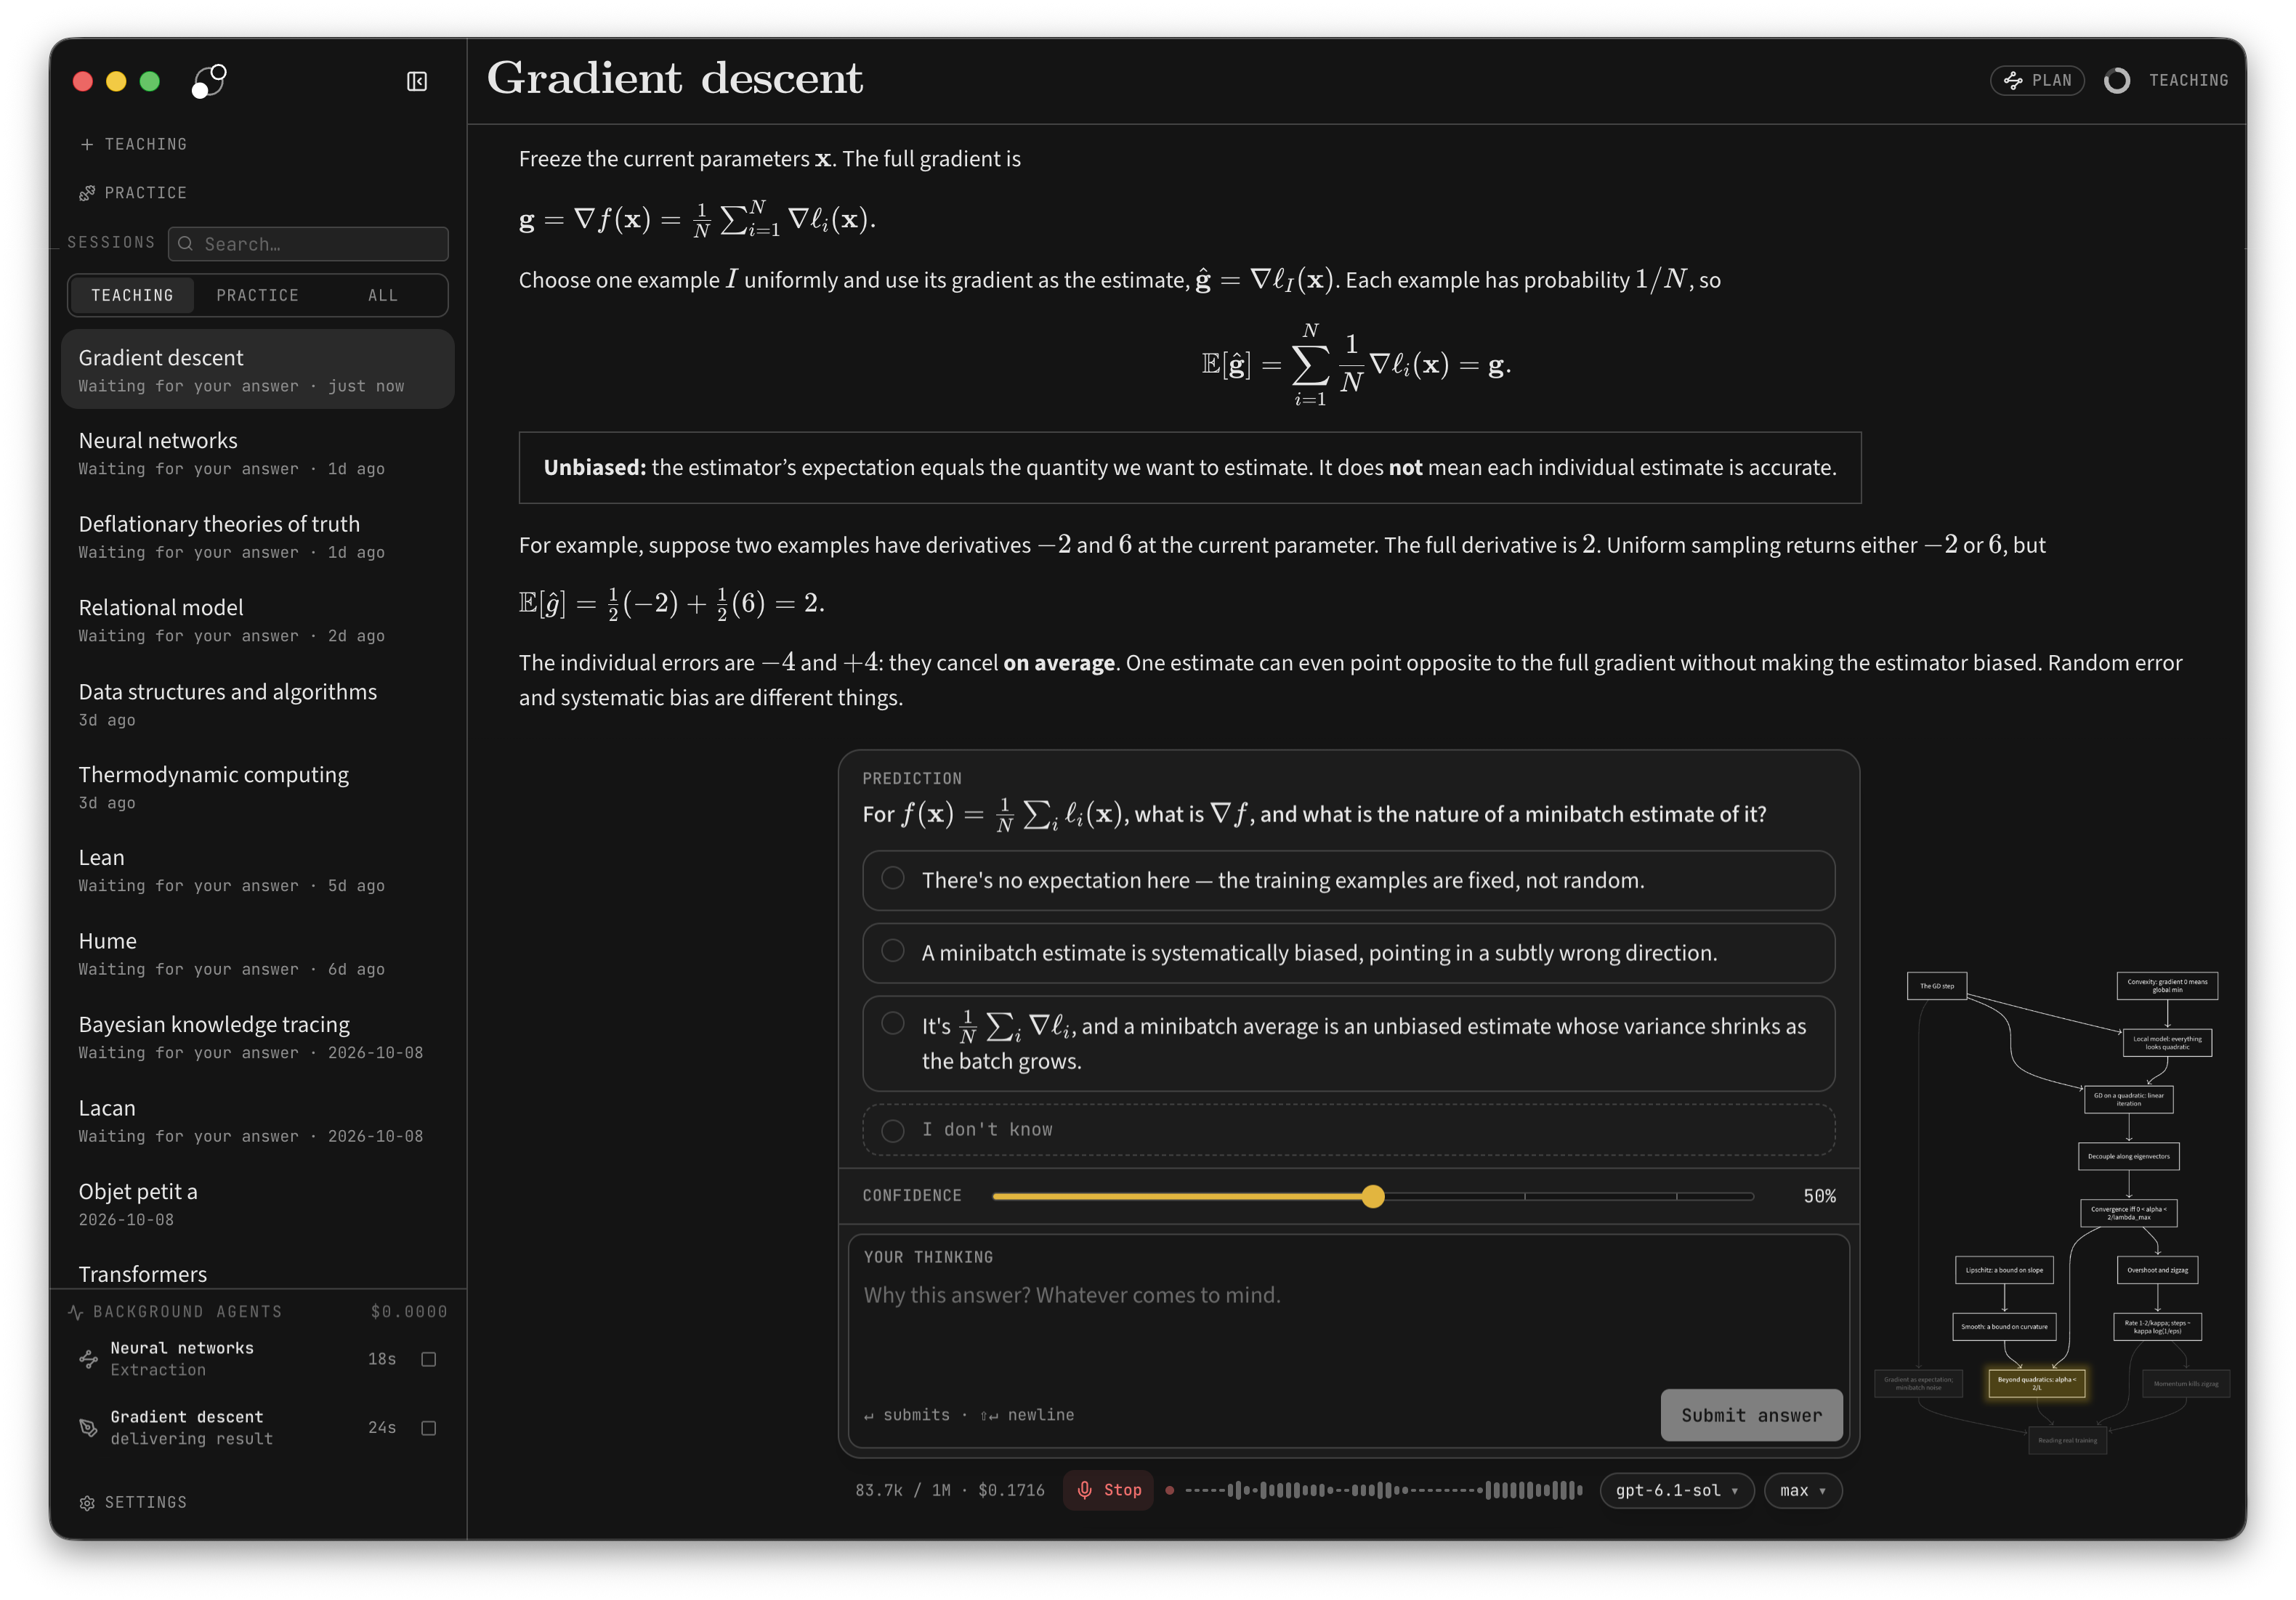Click the app logo icon

(x=209, y=81)
